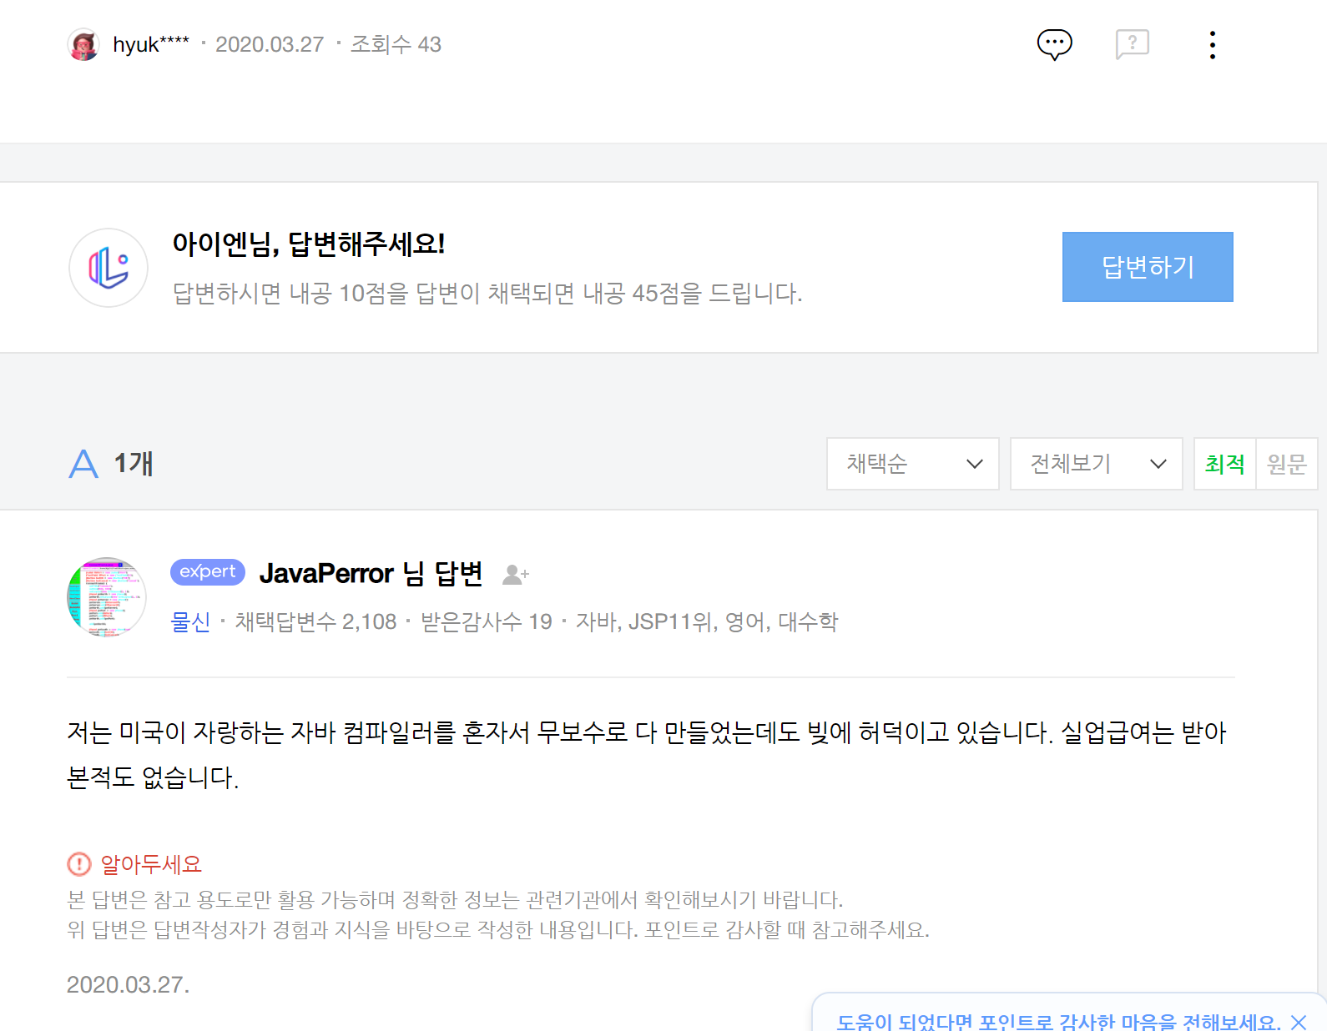Expand the 채택순 sort dropdown
This screenshot has width=1327, height=1031.
tap(913, 464)
